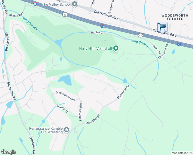Viewport: 193px width, 155px height.
Task: Open The Valley School marker
Action: tap(75, 4)
